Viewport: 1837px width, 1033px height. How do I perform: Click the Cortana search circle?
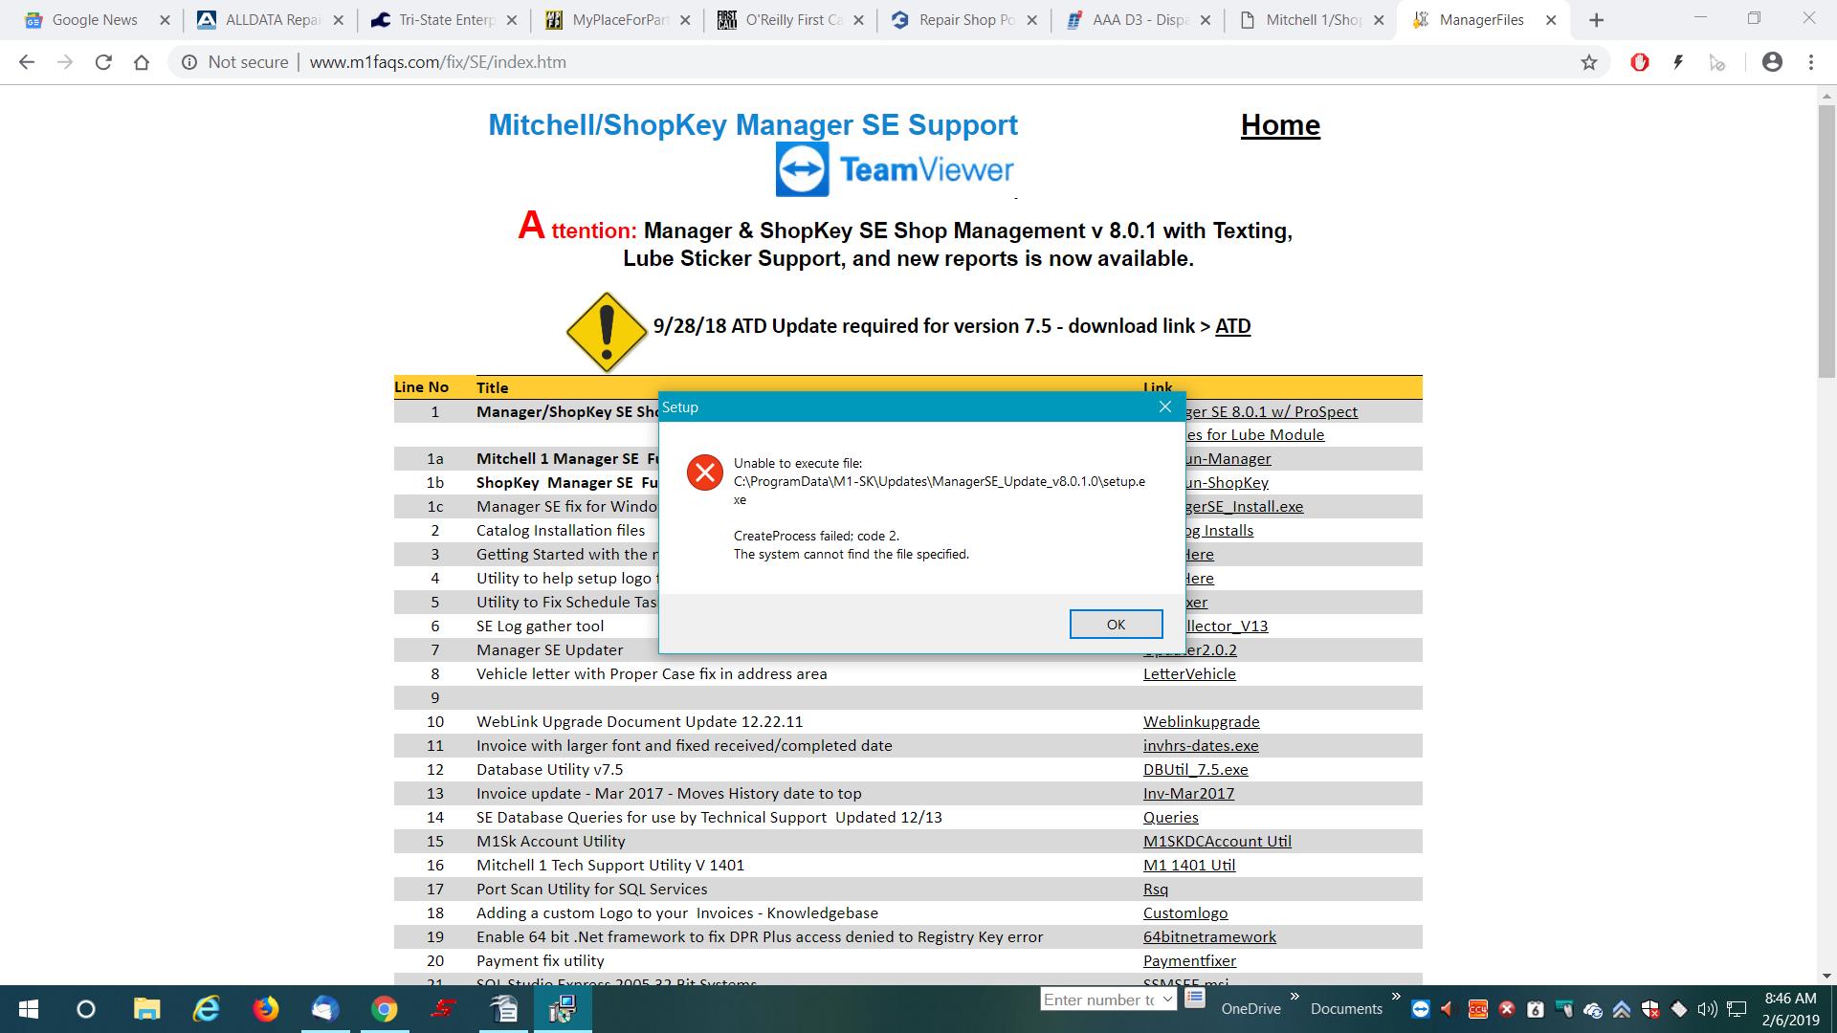coord(86,1009)
